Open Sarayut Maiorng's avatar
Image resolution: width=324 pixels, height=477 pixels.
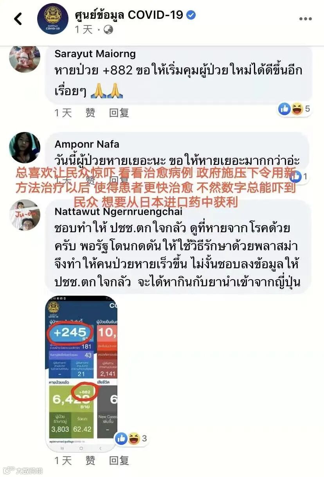pos(25,59)
